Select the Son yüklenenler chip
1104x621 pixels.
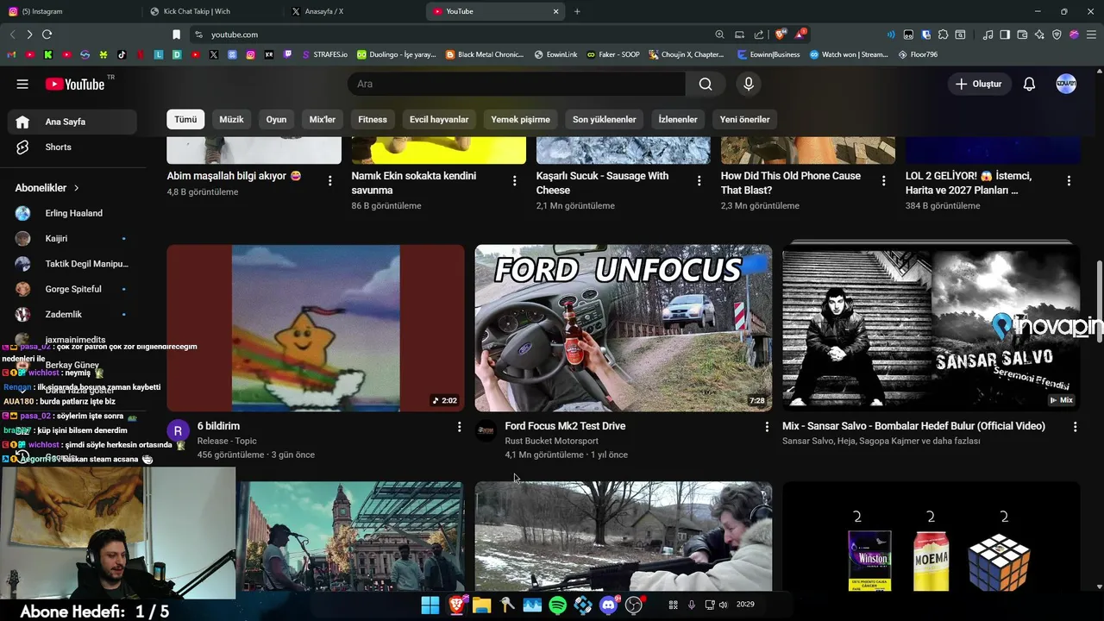tap(605, 119)
